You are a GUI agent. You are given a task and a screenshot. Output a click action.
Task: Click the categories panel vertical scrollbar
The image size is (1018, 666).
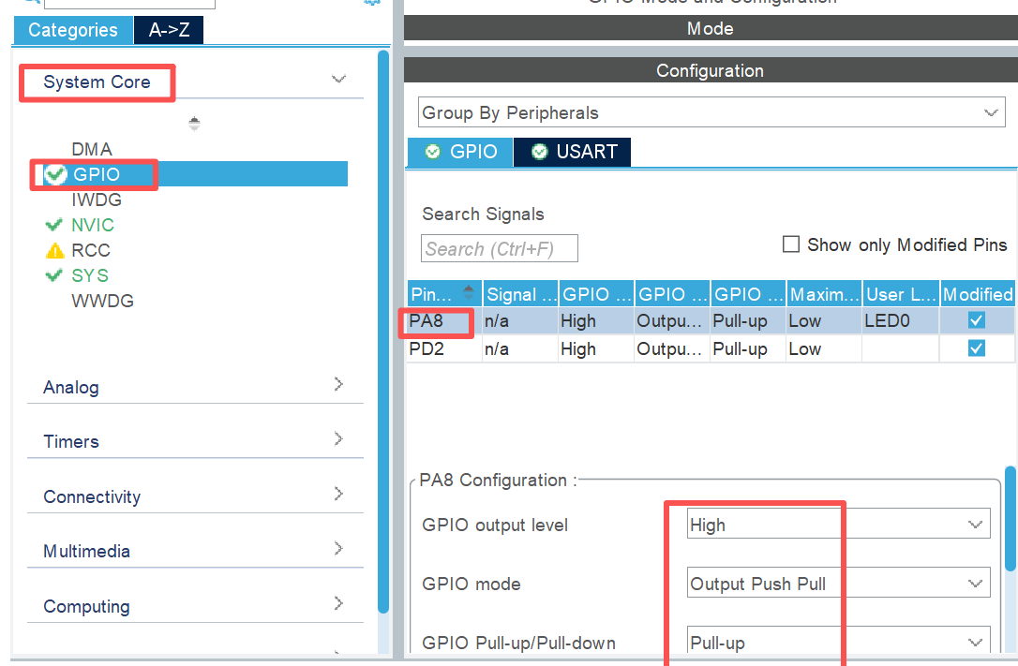point(383,331)
